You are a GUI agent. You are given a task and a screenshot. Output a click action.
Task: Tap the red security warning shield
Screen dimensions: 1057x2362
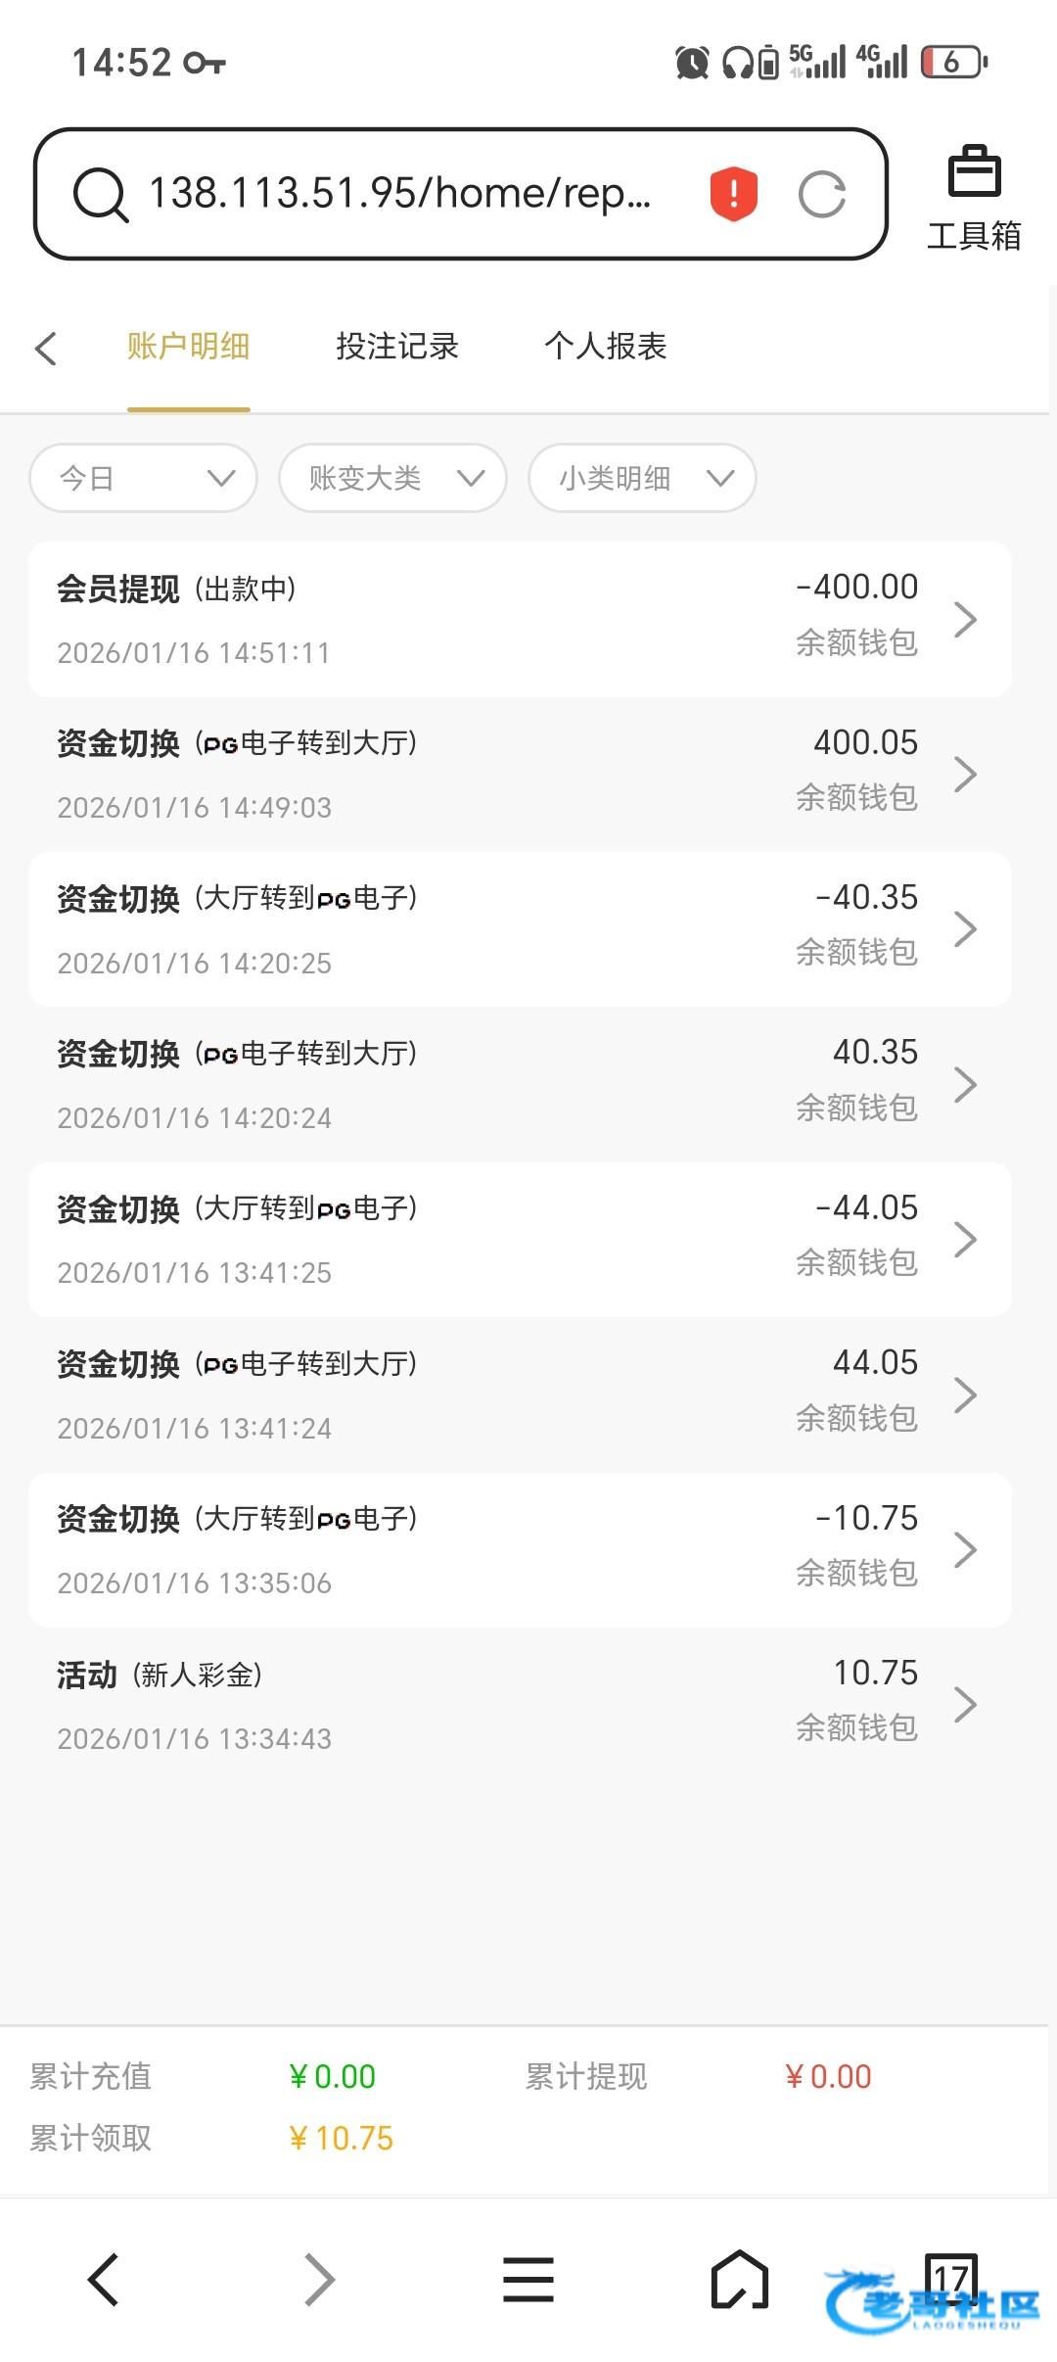click(733, 193)
